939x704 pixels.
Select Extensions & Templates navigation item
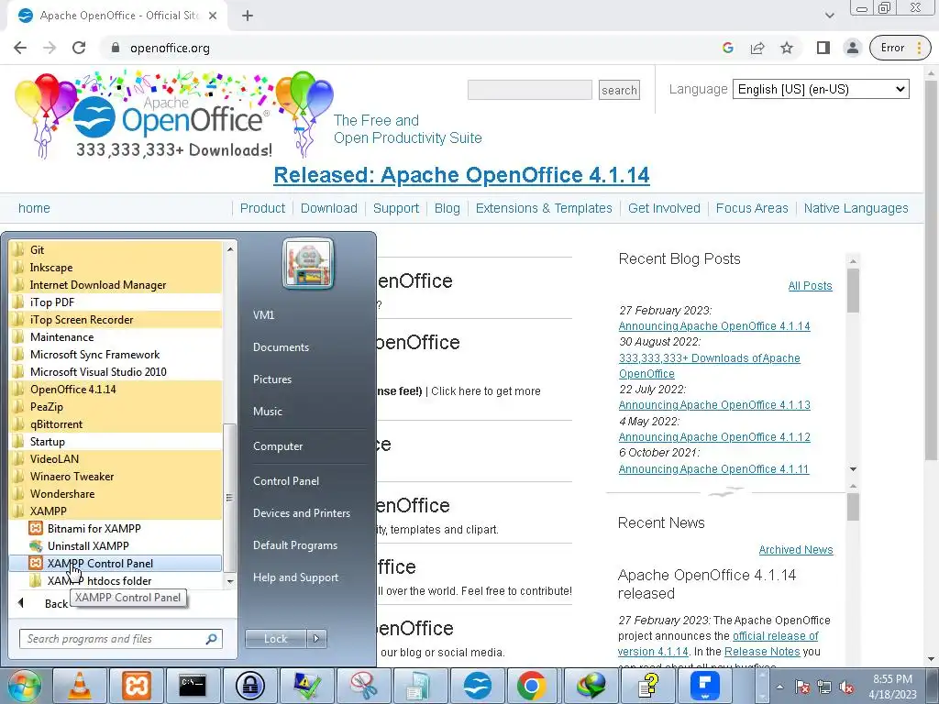coord(544,208)
